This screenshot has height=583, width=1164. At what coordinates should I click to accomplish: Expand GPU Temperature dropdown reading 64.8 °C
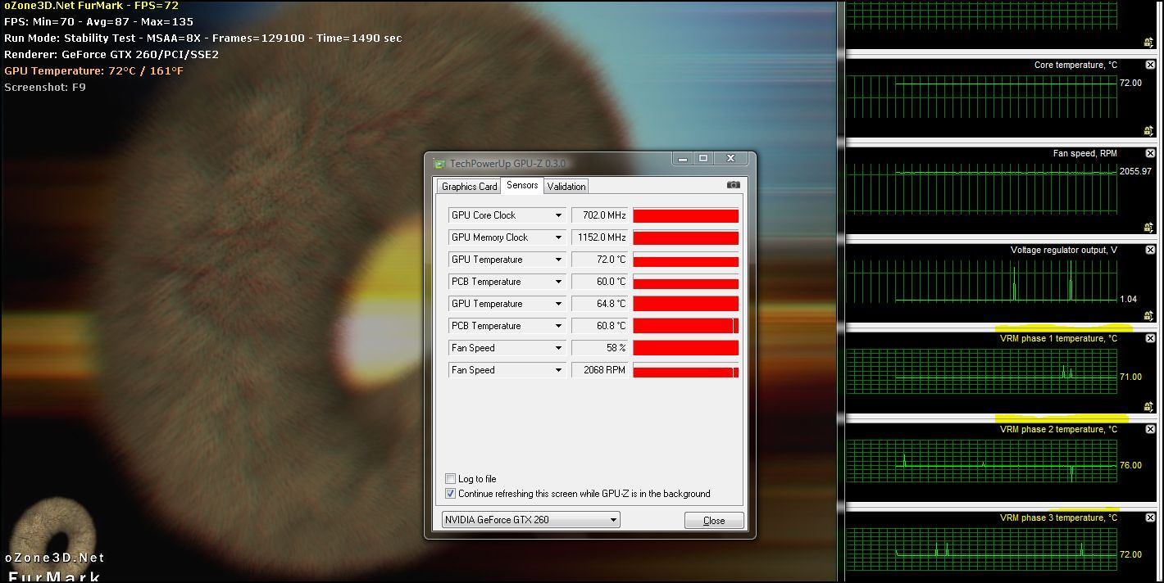click(x=558, y=304)
